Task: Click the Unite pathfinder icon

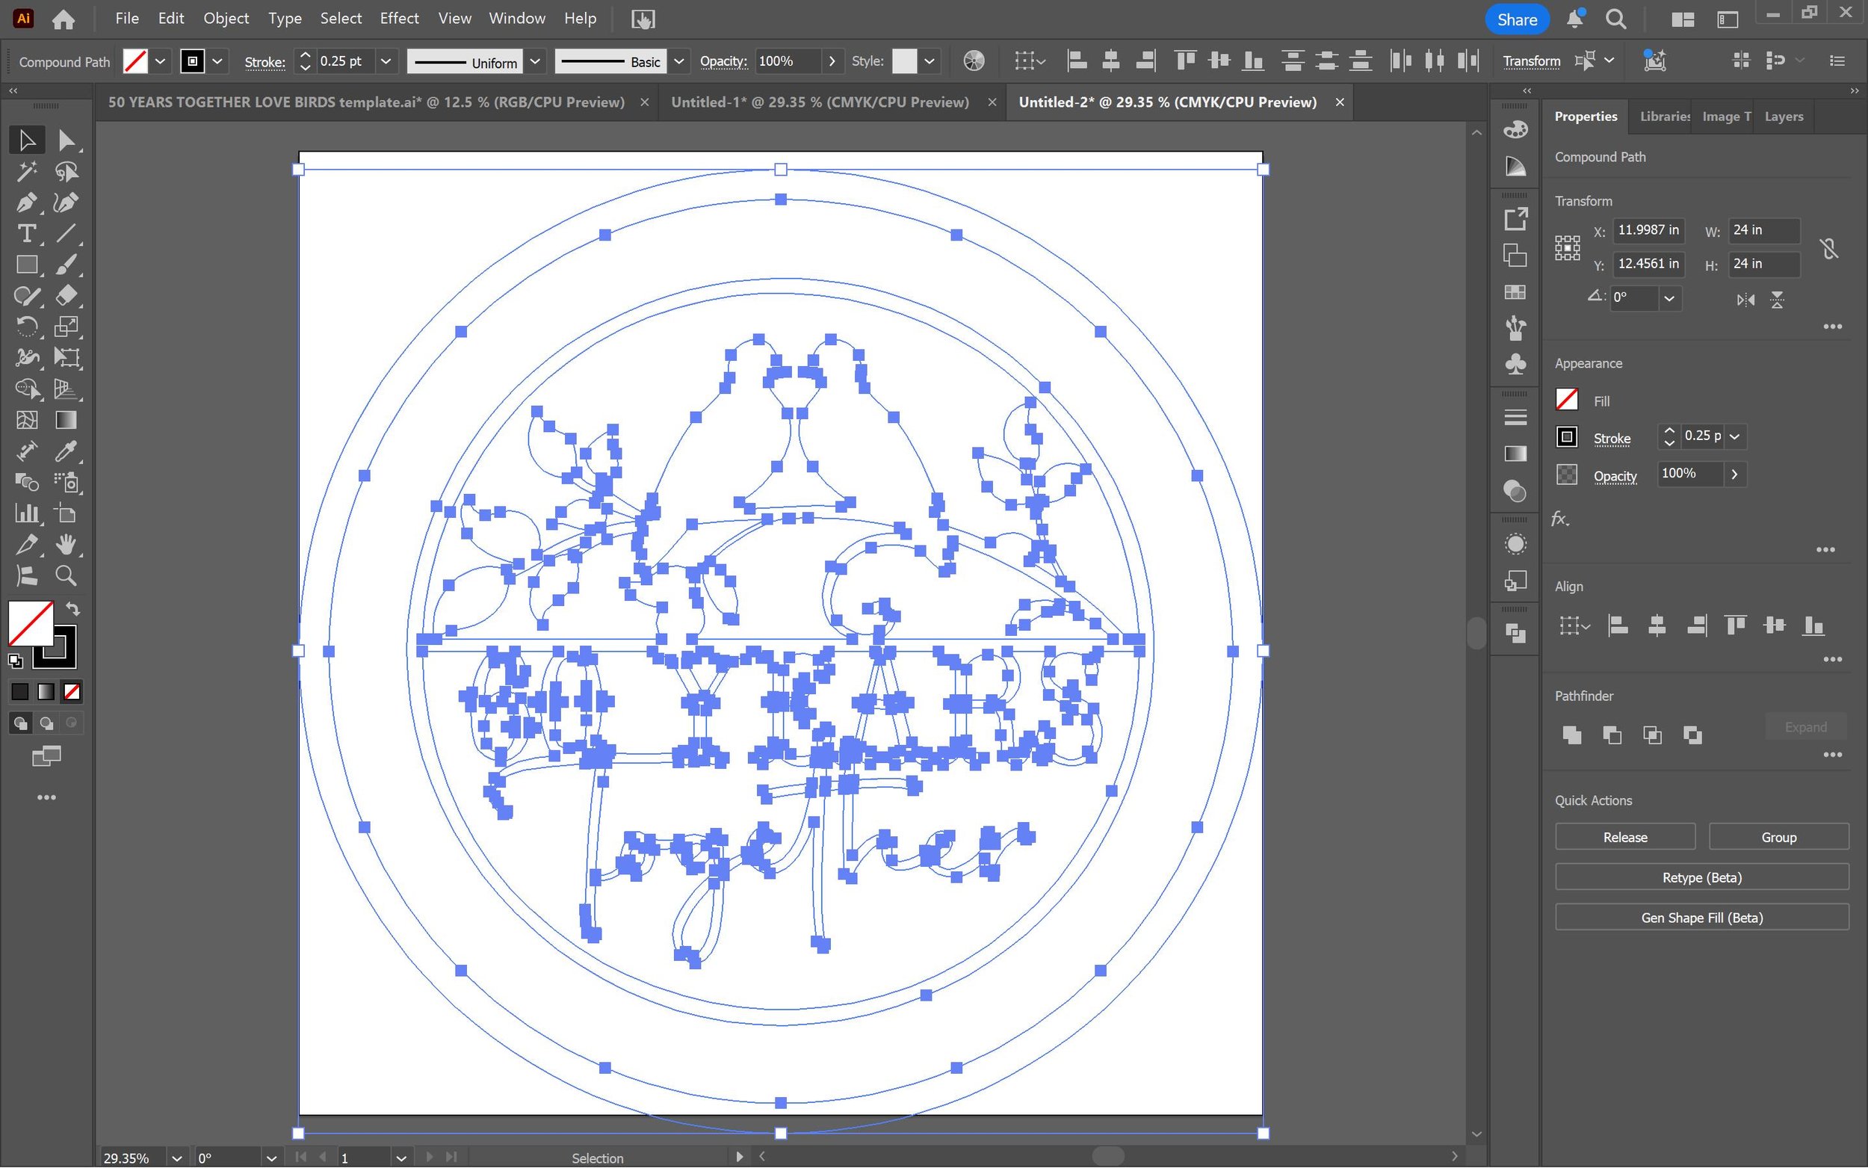Action: [x=1571, y=735]
